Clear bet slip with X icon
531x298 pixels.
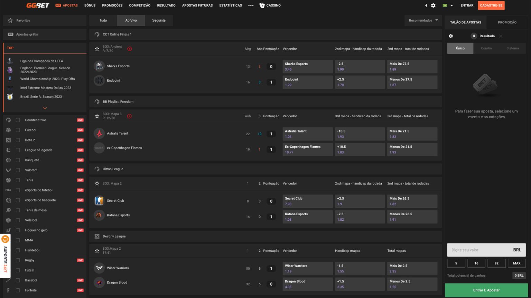point(501,36)
